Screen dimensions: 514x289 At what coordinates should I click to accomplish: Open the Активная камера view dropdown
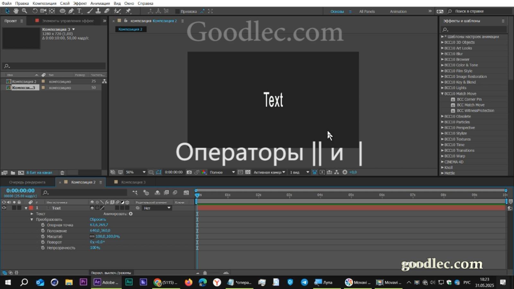(269, 172)
